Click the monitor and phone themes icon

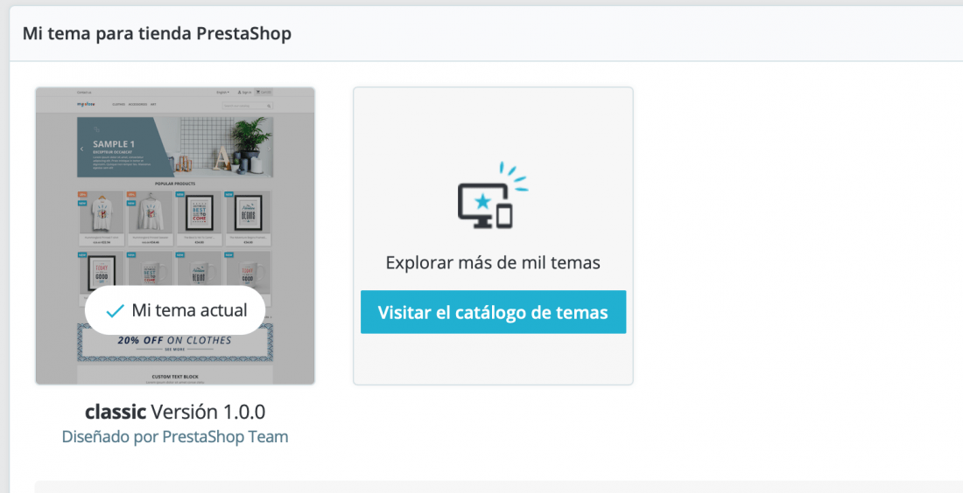[493, 195]
